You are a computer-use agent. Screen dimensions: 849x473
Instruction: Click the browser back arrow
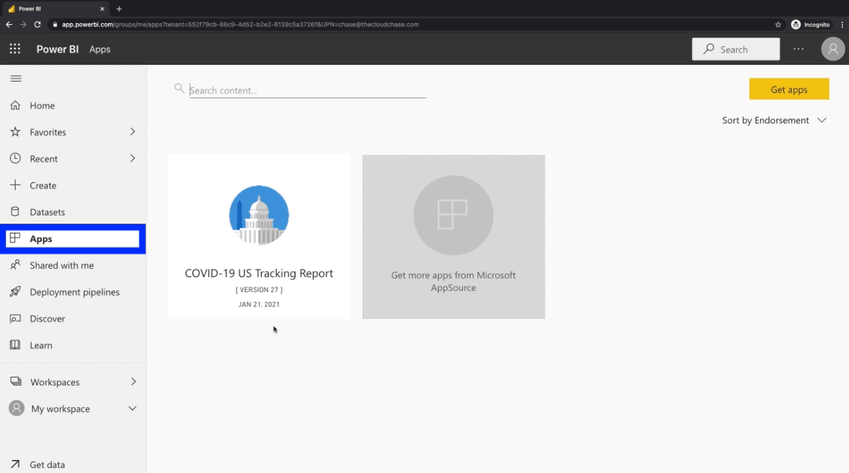click(9, 25)
